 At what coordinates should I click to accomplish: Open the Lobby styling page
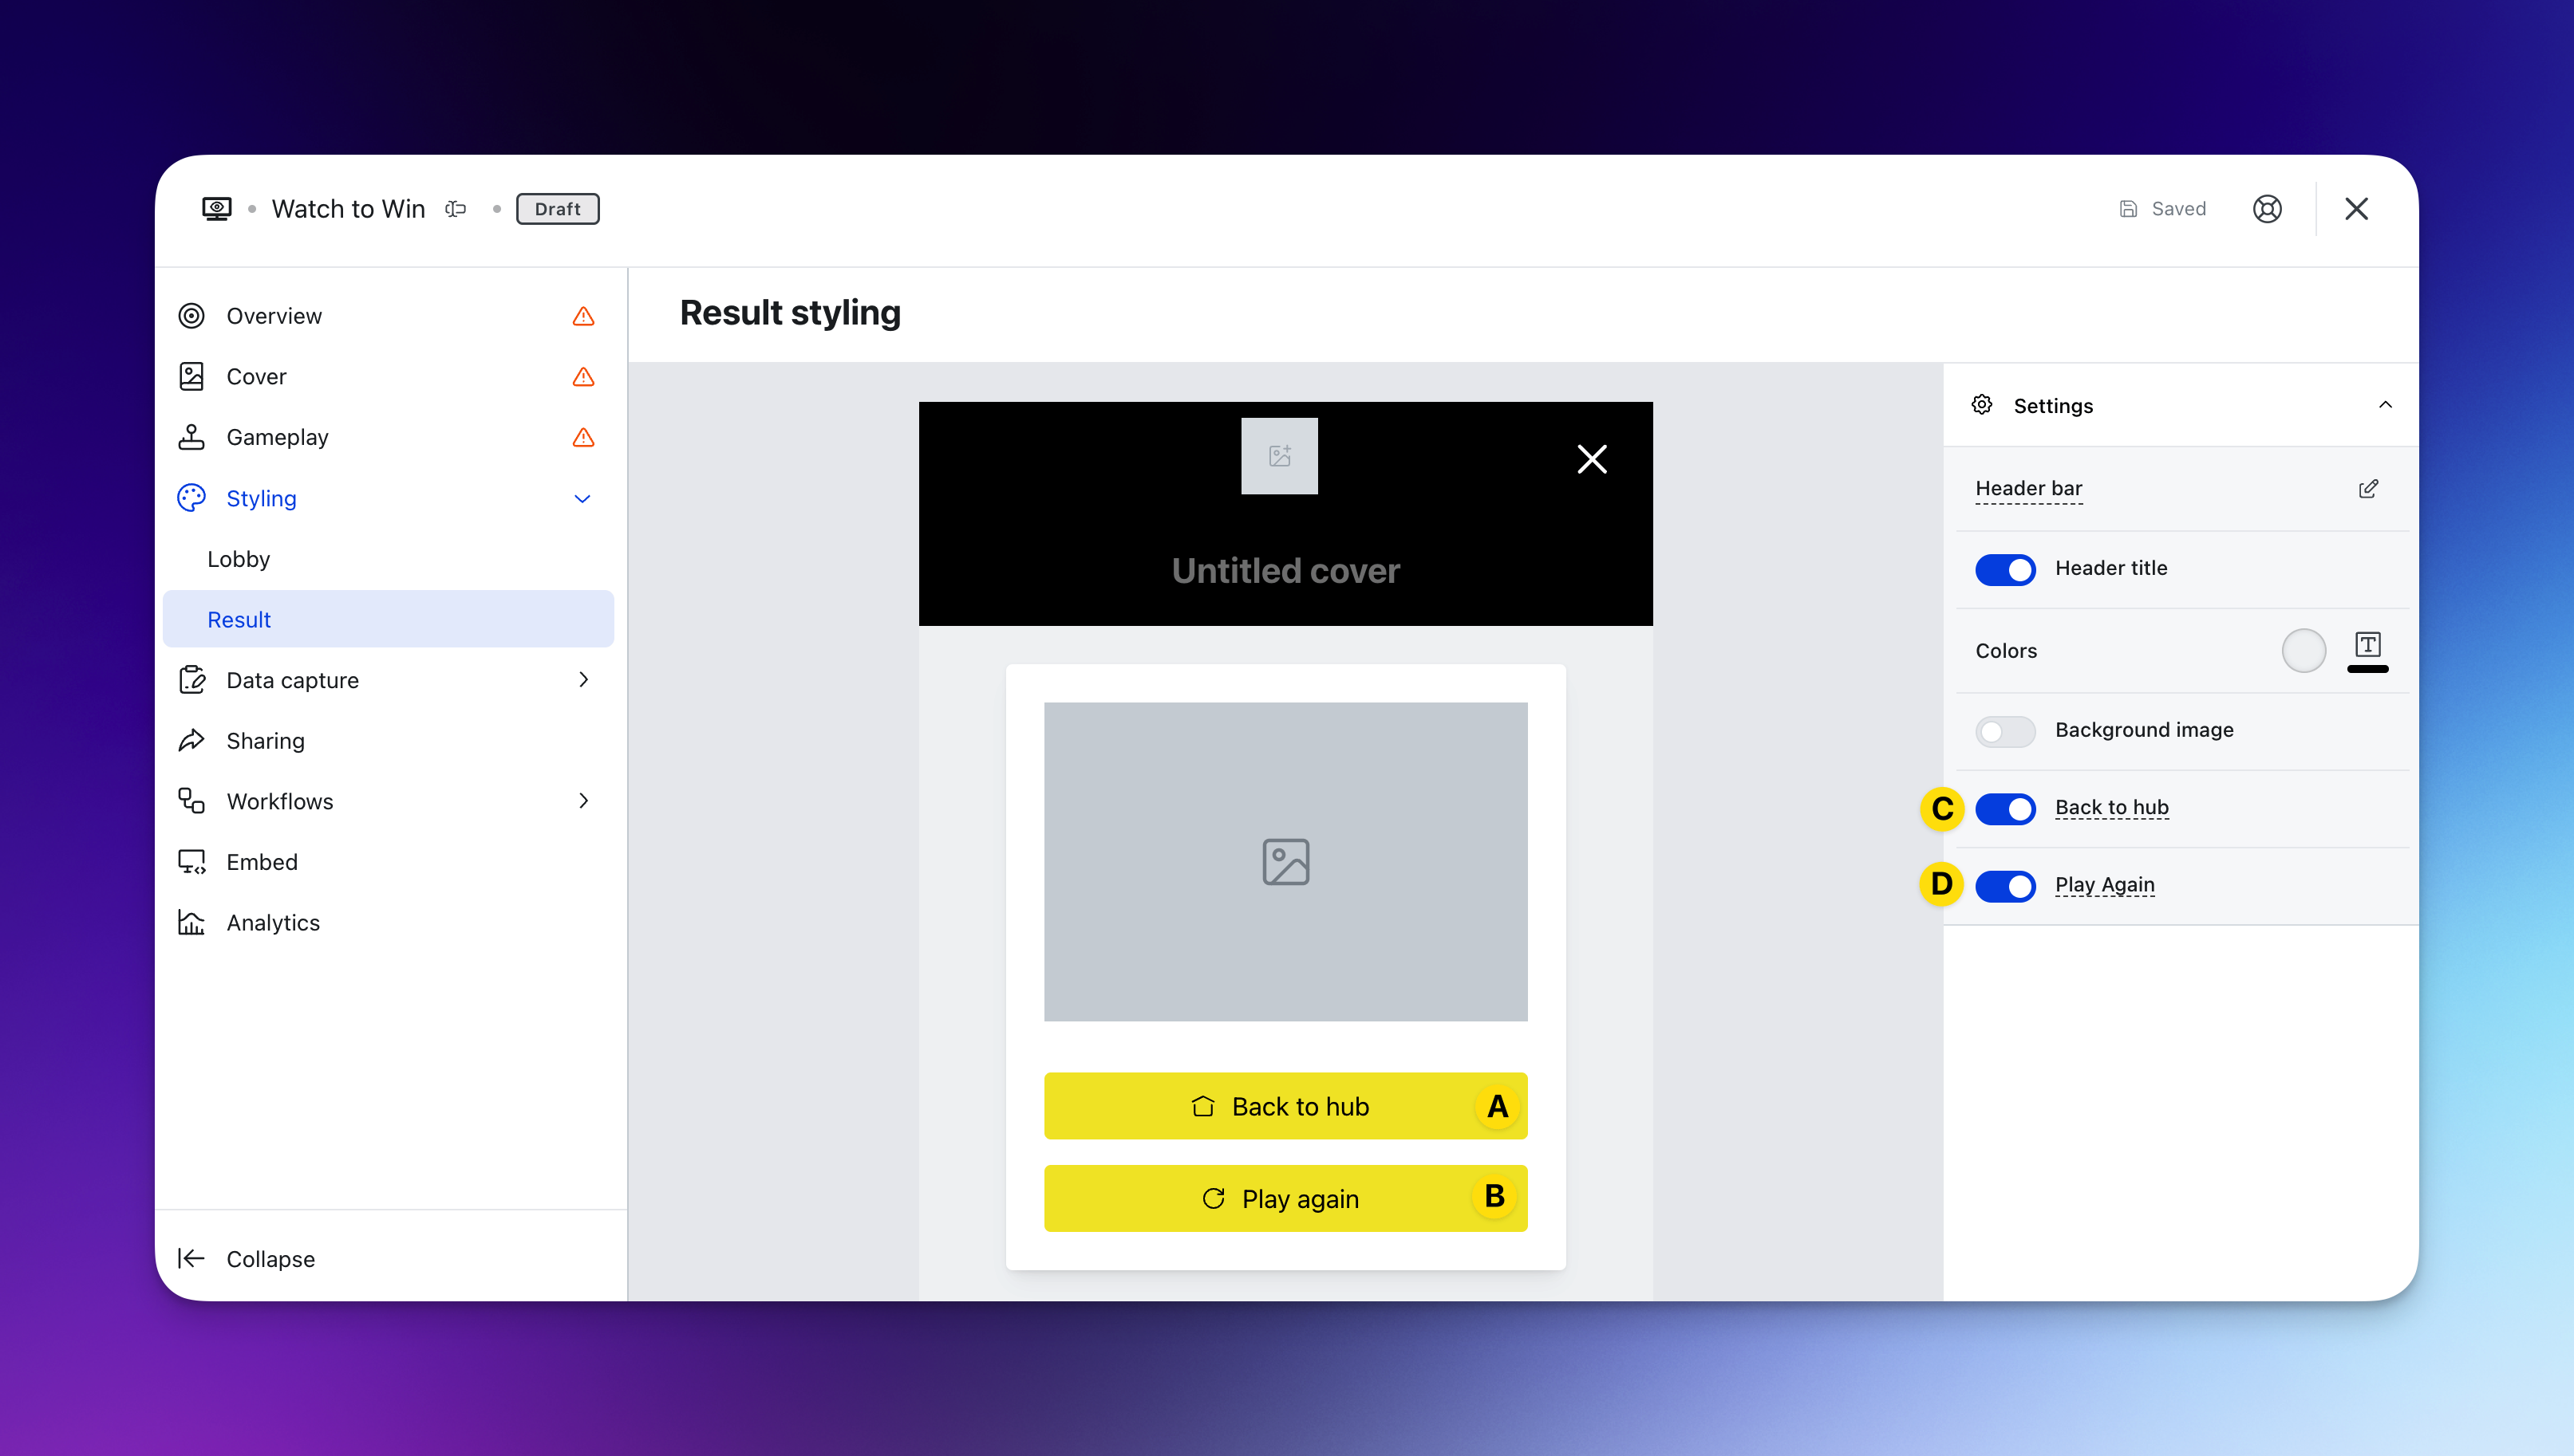(x=239, y=559)
